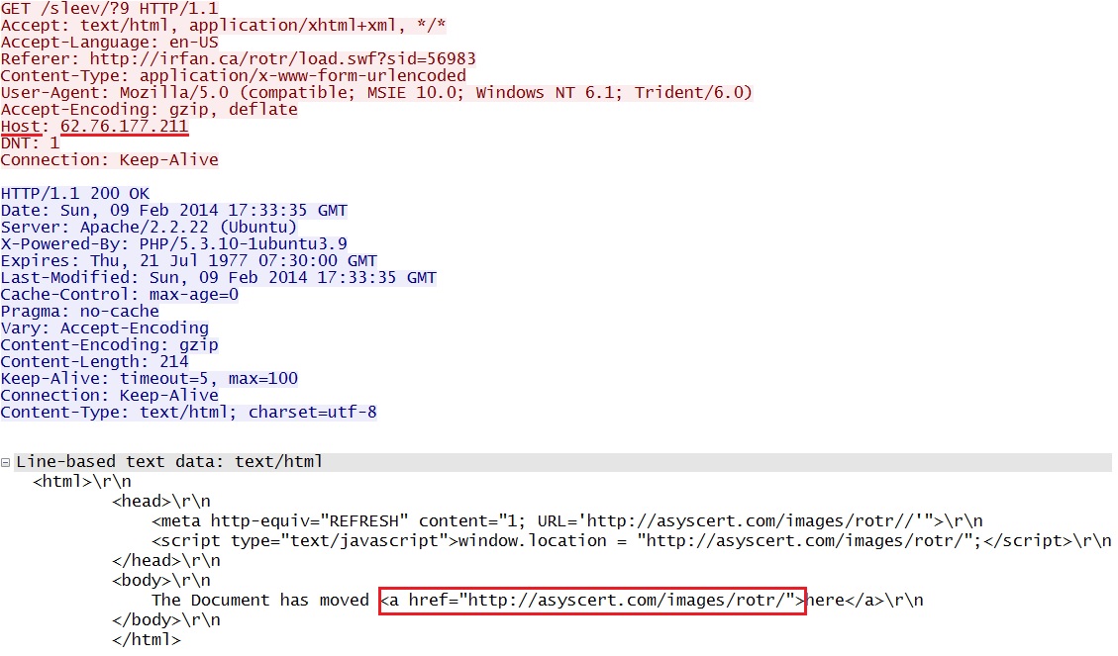The image size is (1118, 656).
Task: Click the Last-Modified response header line
Action: pyautogui.click(x=218, y=277)
